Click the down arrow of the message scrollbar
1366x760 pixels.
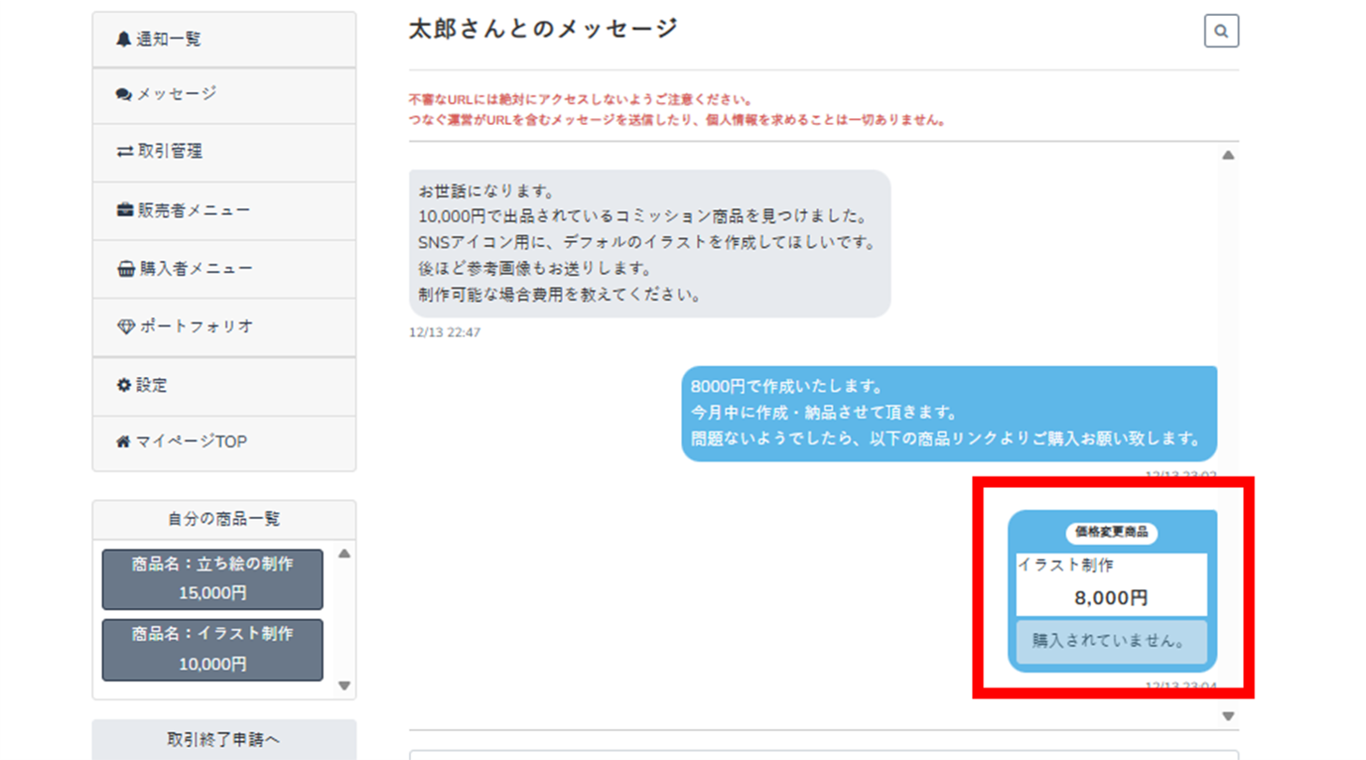pos(1228,717)
